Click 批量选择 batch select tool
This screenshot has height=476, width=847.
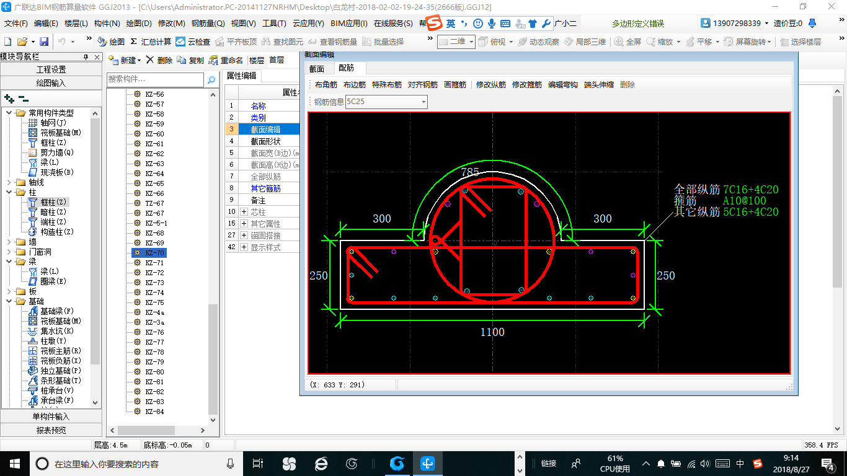[383, 42]
